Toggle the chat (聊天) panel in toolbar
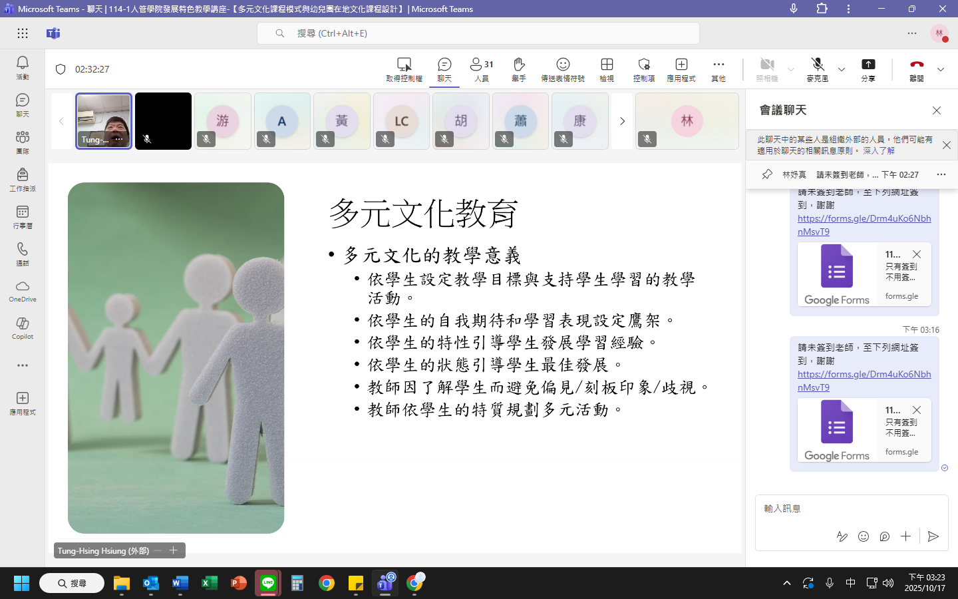This screenshot has width=958, height=599. click(x=444, y=65)
